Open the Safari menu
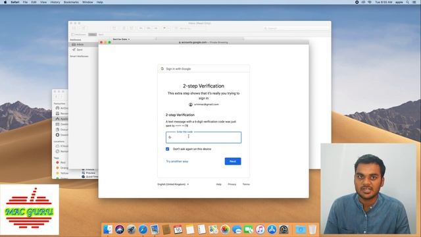The image size is (421, 237). coord(14,2)
